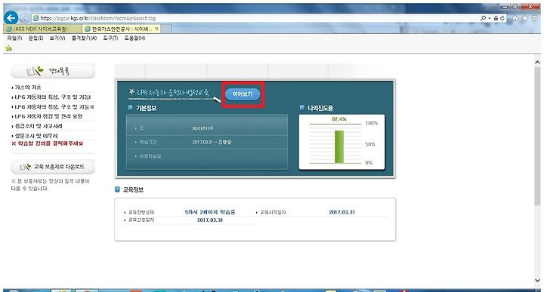Switch to the KGS NEW 사이버교육원 tab

42,29
